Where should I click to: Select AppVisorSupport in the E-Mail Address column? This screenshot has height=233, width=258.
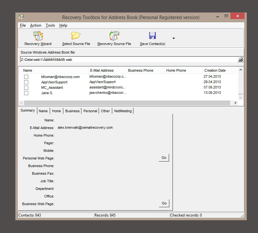tap(103, 82)
